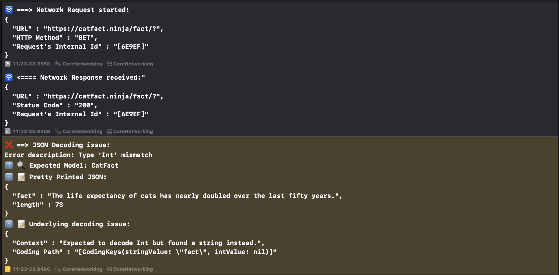
Task: Click the catfact.ninja URL in the response log
Action: [x=102, y=96]
